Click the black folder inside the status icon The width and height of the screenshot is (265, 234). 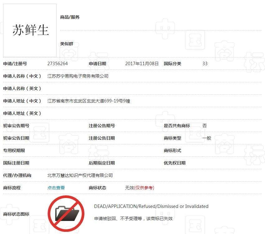click(x=66, y=214)
